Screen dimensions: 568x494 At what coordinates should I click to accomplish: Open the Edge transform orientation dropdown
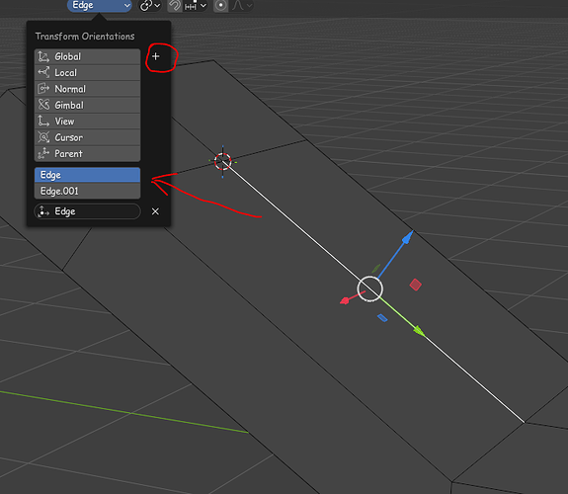(x=99, y=6)
